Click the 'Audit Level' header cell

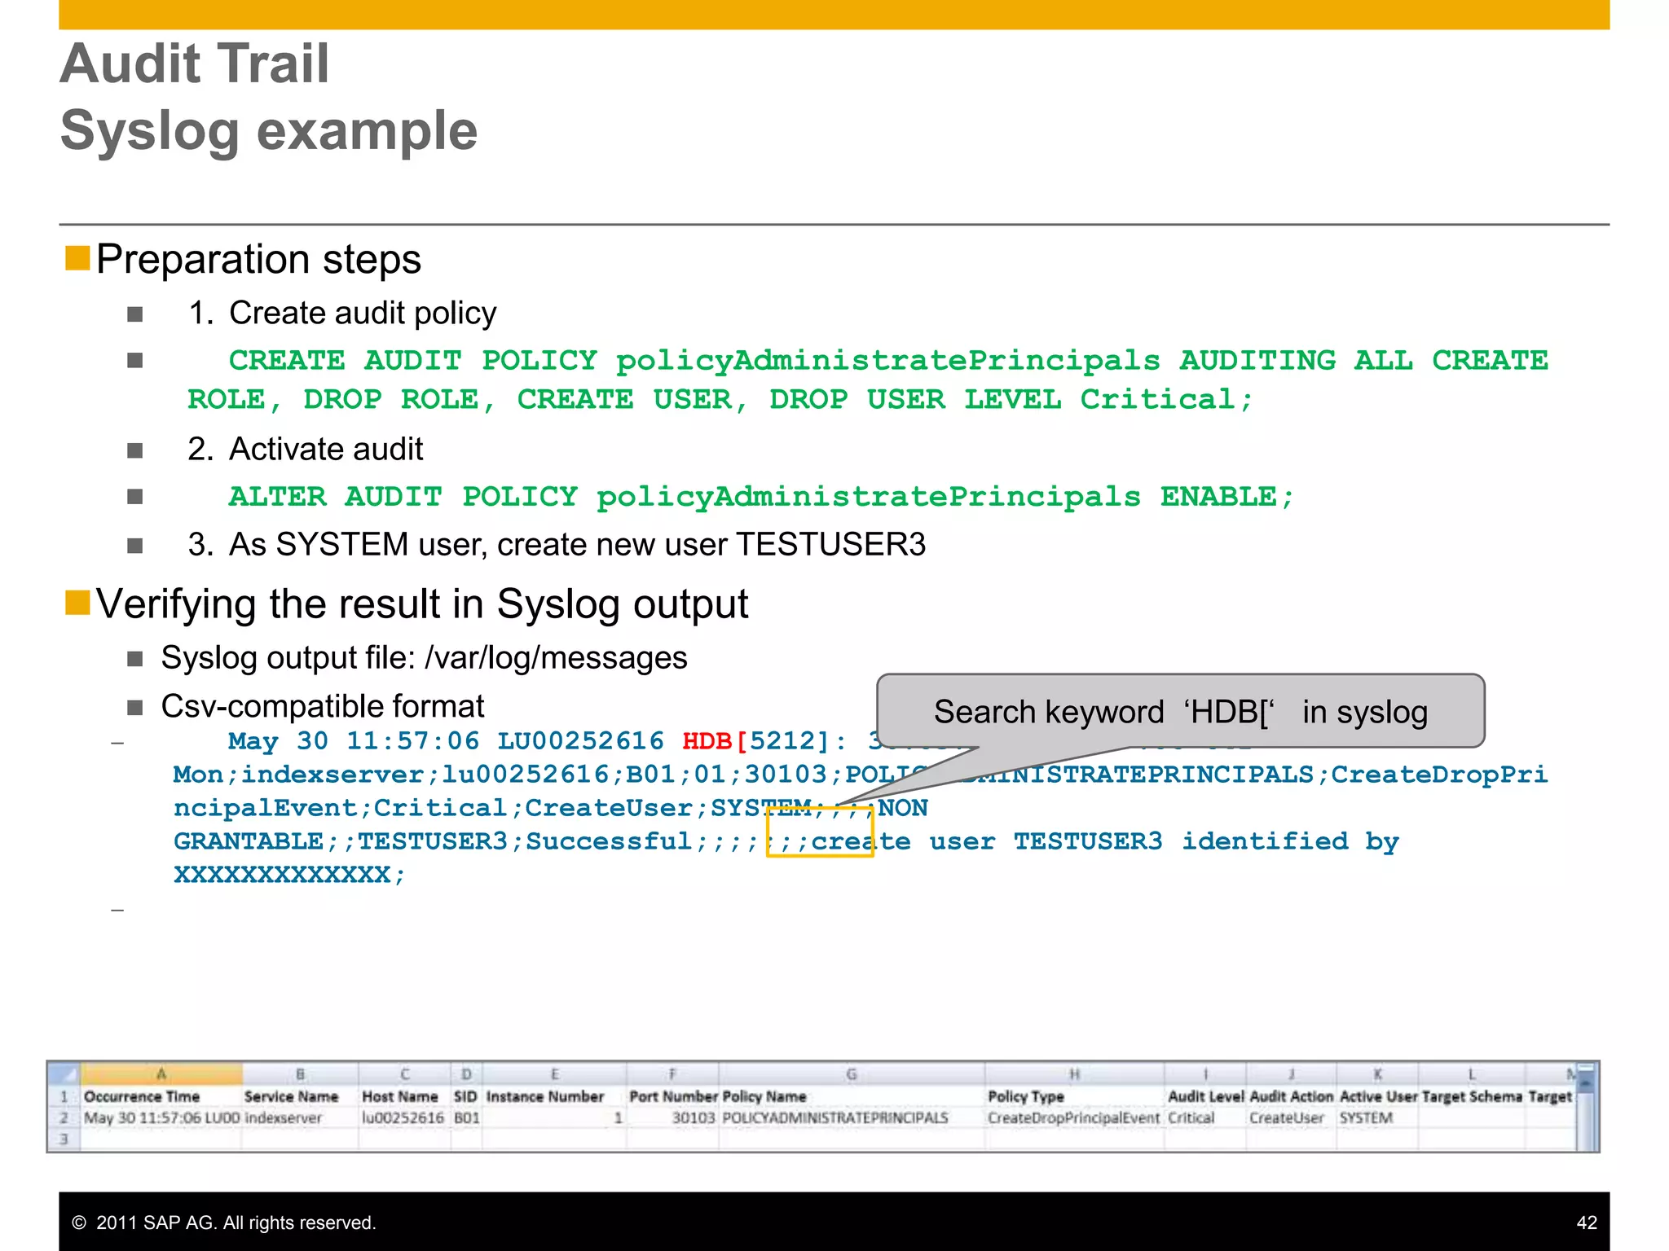[x=1206, y=1096]
